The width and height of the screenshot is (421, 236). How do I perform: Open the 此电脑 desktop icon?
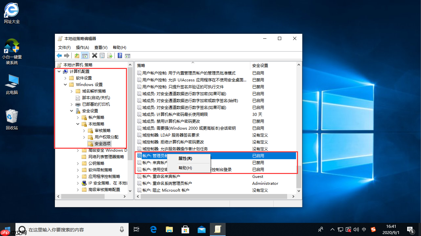pyautogui.click(x=12, y=85)
